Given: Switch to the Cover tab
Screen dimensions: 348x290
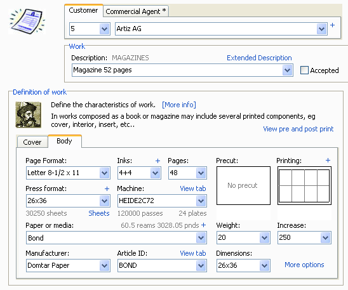Looking at the screenshot, I should (32, 142).
